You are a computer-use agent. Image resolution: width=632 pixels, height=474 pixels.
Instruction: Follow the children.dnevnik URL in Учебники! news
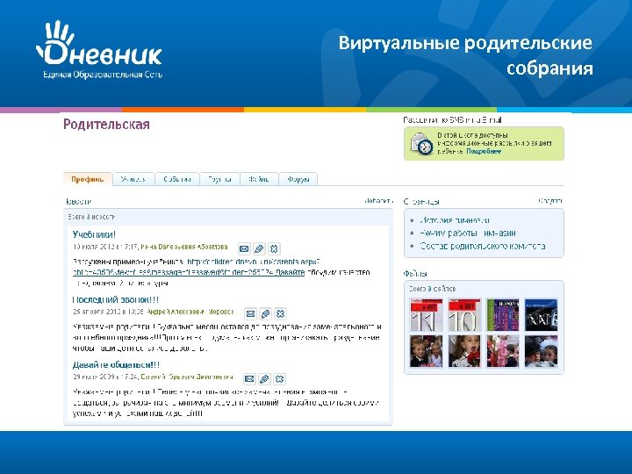(x=254, y=262)
